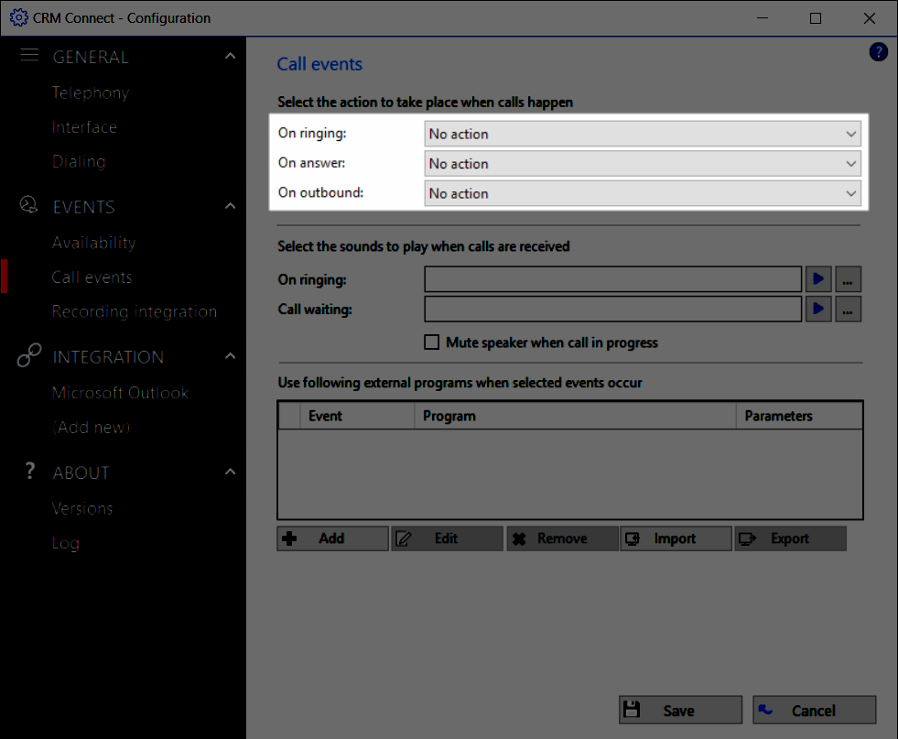Viewport: 898px width, 739px height.
Task: Collapse the INTEGRATION section chevron
Action: [230, 356]
